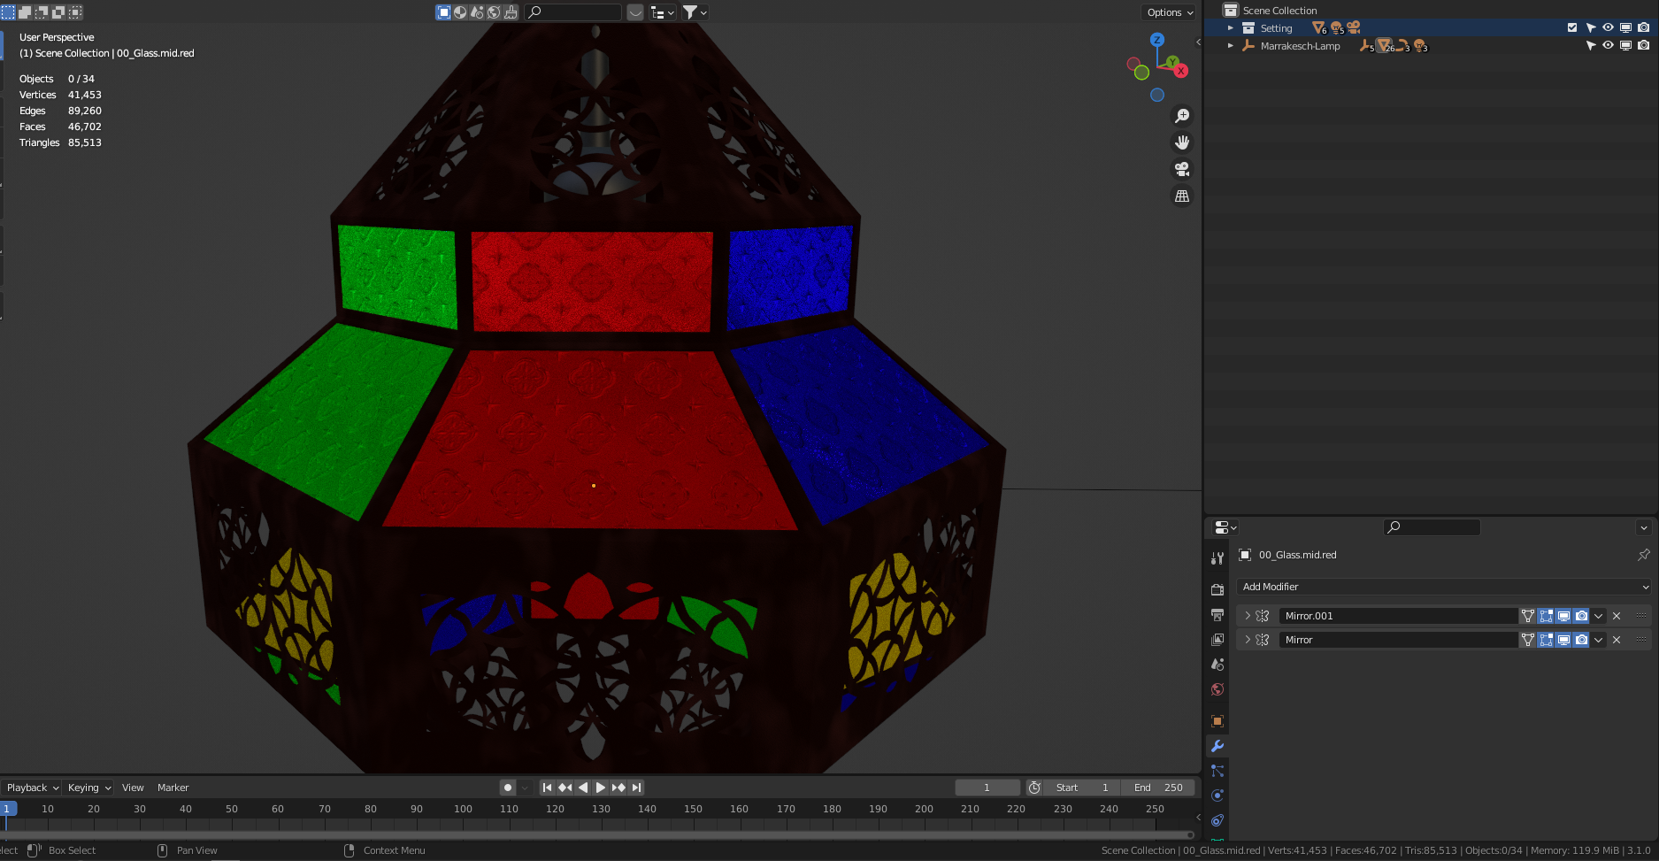The image size is (1659, 861).
Task: Open the Add Modifier dropdown
Action: point(1444,587)
